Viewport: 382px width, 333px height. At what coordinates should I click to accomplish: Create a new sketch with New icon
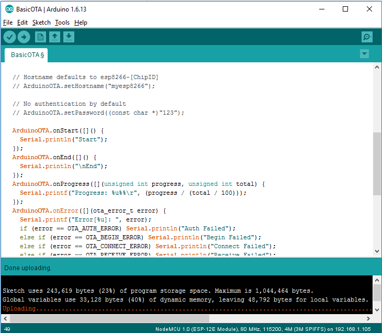click(x=40, y=37)
